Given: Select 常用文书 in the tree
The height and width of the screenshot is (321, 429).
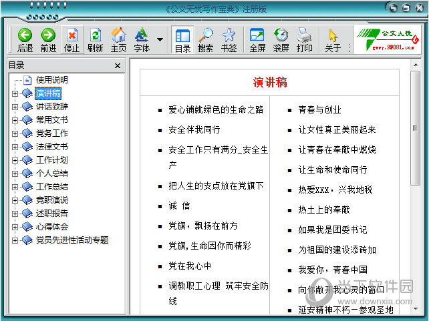Looking at the screenshot, I should pos(52,120).
